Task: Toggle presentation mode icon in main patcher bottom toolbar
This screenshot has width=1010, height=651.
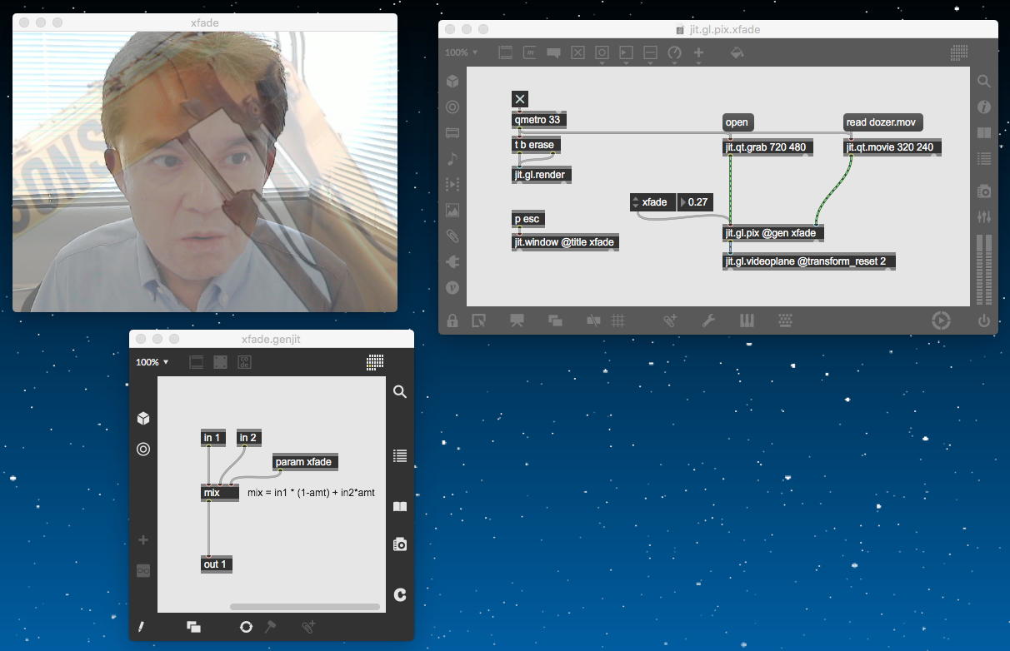Action: pyautogui.click(x=517, y=321)
